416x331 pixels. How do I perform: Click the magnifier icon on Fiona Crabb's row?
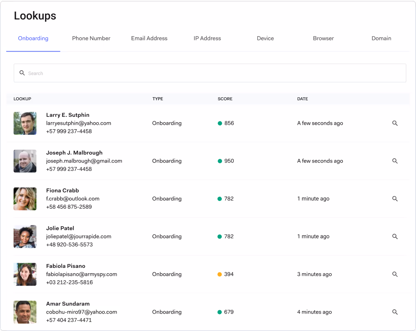[x=395, y=199]
